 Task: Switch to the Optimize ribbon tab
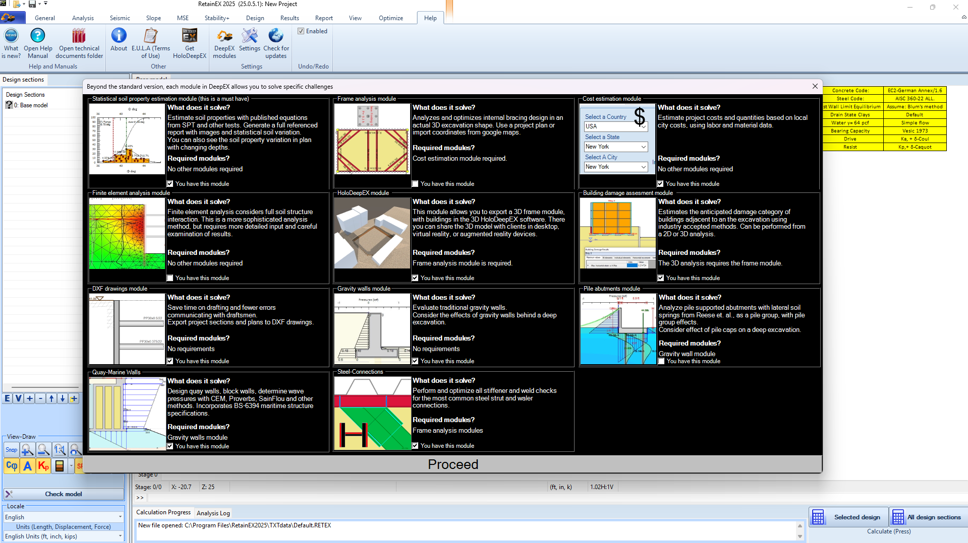[391, 18]
